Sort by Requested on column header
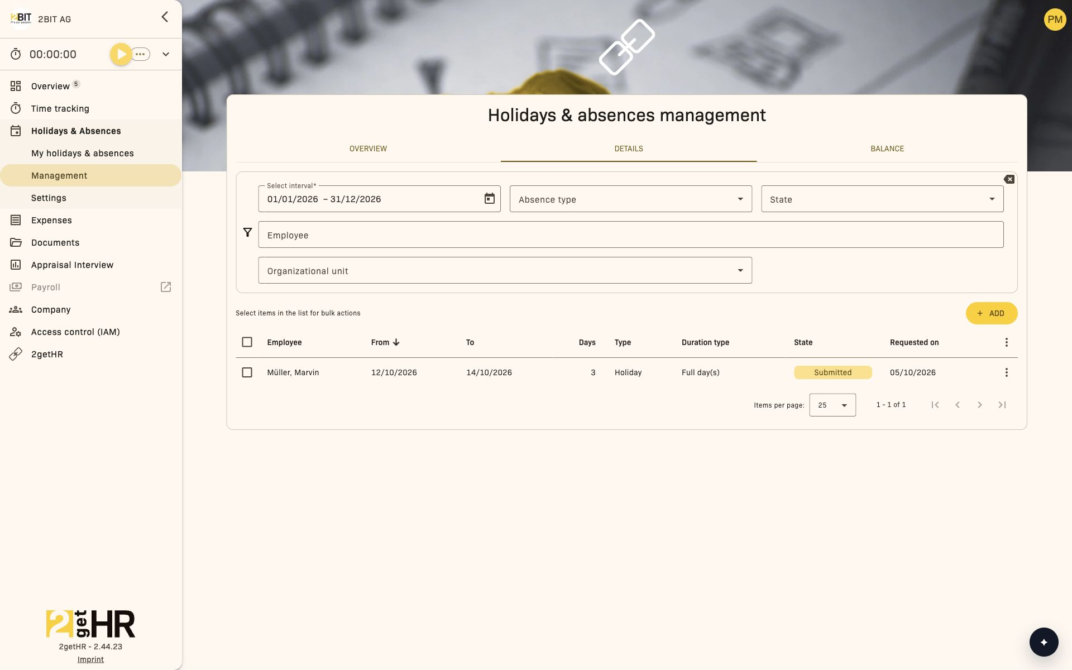This screenshot has width=1072, height=670. (x=914, y=342)
